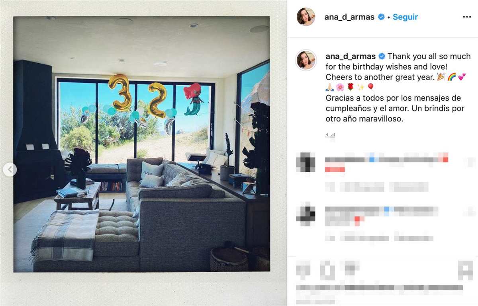Click the post timestamp under the caption
The height and width of the screenshot is (306, 478).
coord(330,136)
